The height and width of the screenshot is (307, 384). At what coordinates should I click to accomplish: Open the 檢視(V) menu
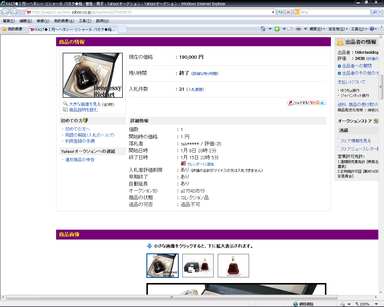click(43, 21)
